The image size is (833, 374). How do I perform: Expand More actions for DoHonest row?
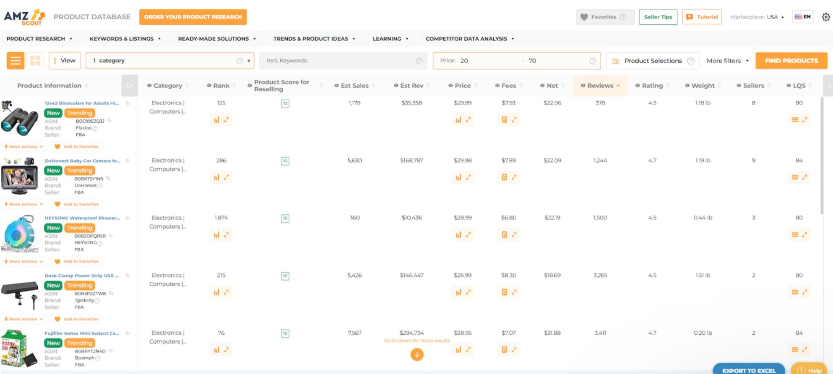point(23,204)
